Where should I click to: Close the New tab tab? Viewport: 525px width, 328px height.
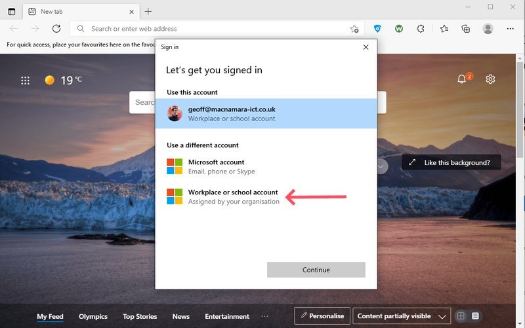click(x=132, y=12)
